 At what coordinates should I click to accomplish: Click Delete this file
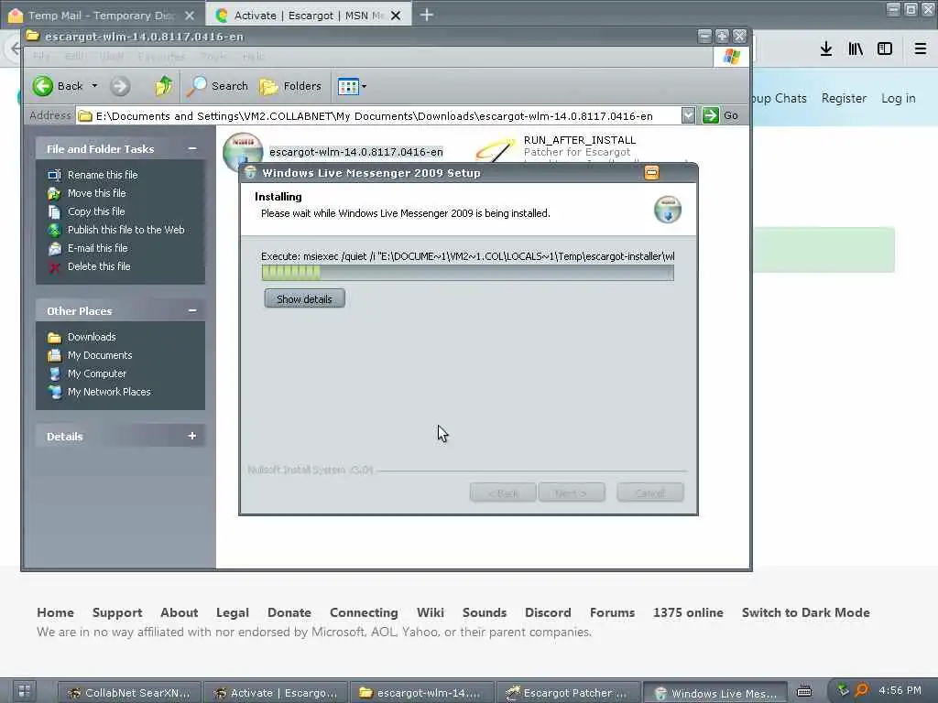click(x=99, y=266)
